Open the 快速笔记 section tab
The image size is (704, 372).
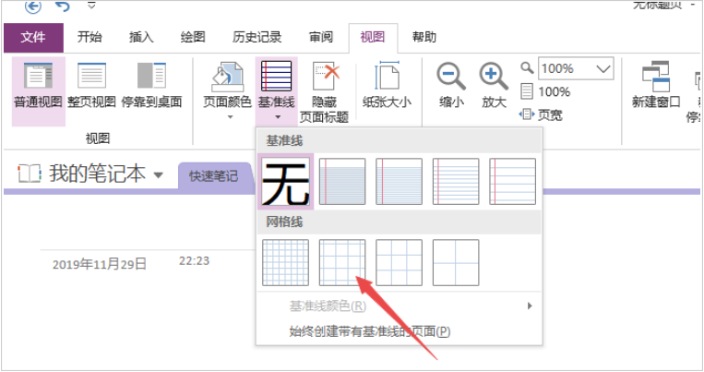(213, 175)
